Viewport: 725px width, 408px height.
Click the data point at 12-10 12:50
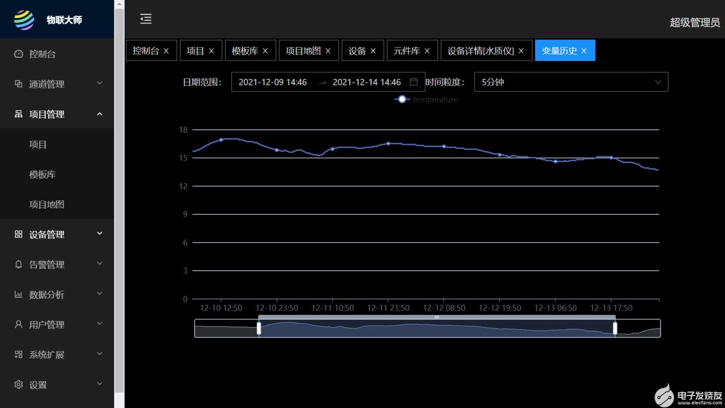click(x=221, y=139)
